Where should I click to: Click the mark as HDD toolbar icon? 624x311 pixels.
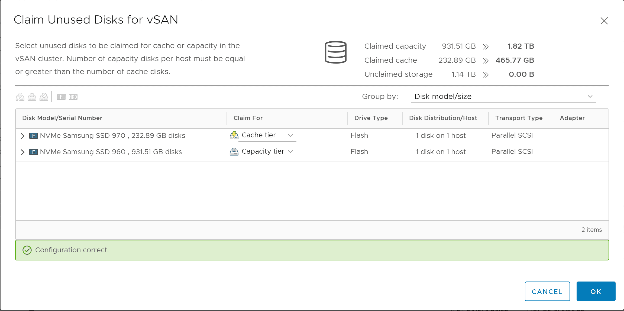[73, 97]
